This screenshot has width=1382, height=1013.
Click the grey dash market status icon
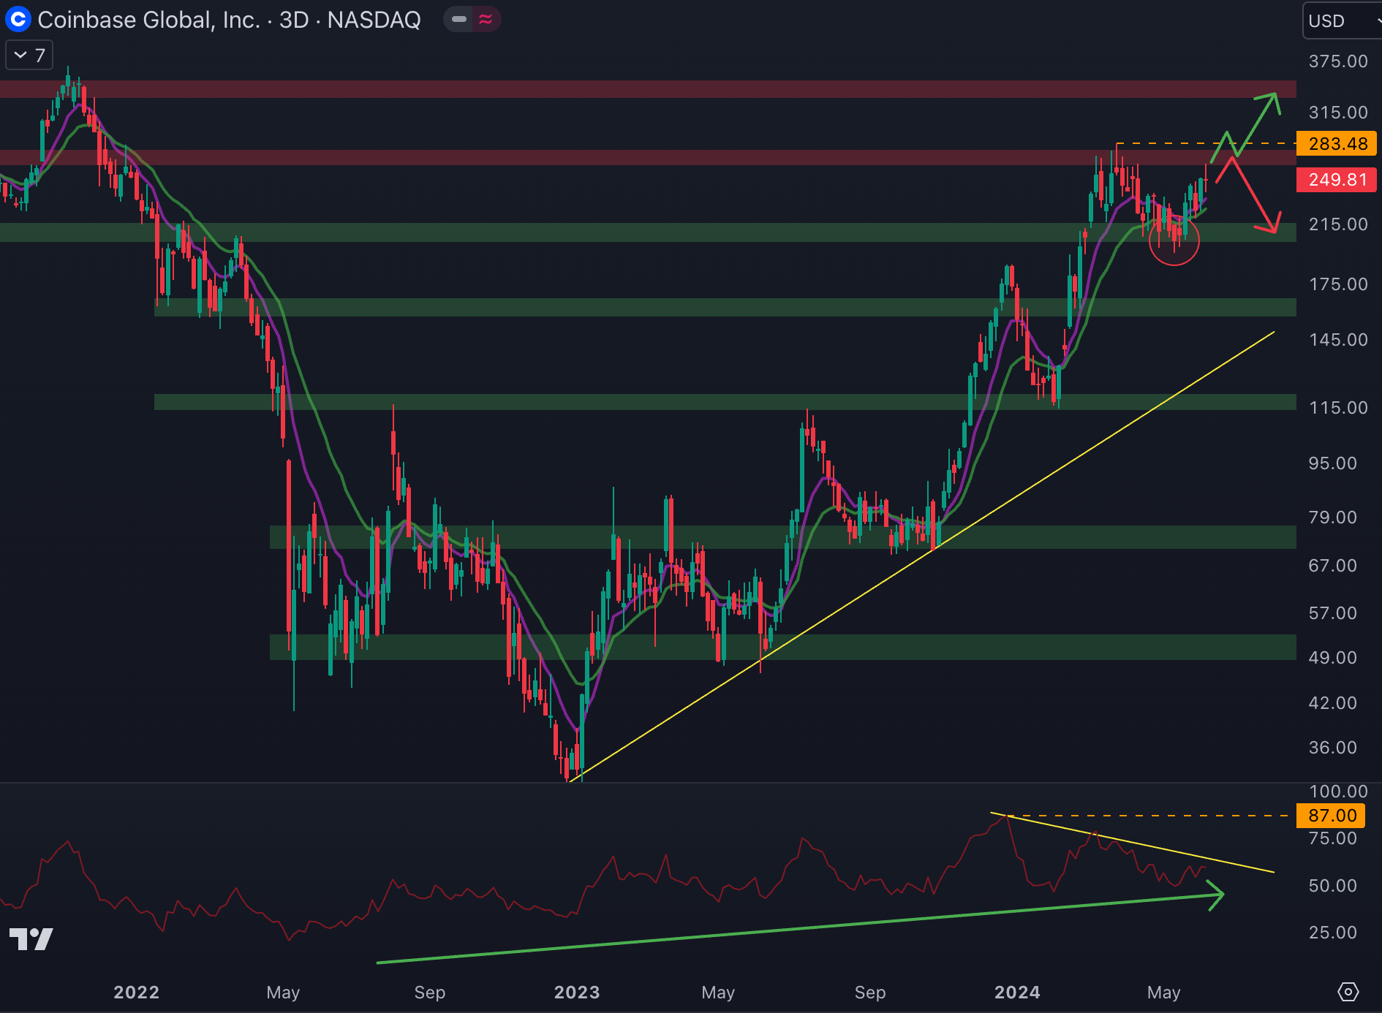tap(459, 20)
